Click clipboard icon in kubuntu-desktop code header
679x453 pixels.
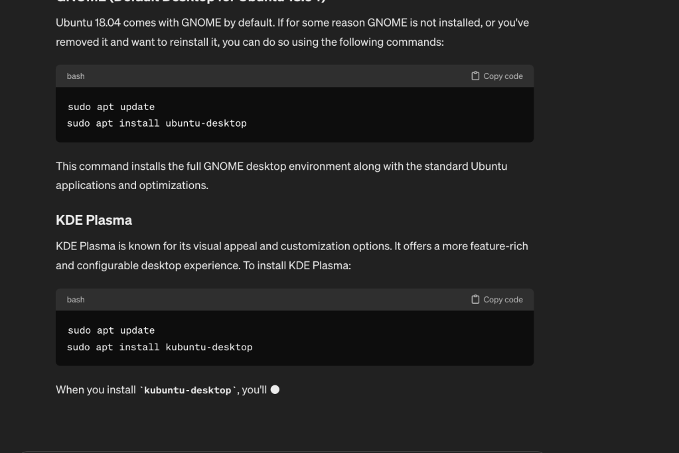coord(475,299)
